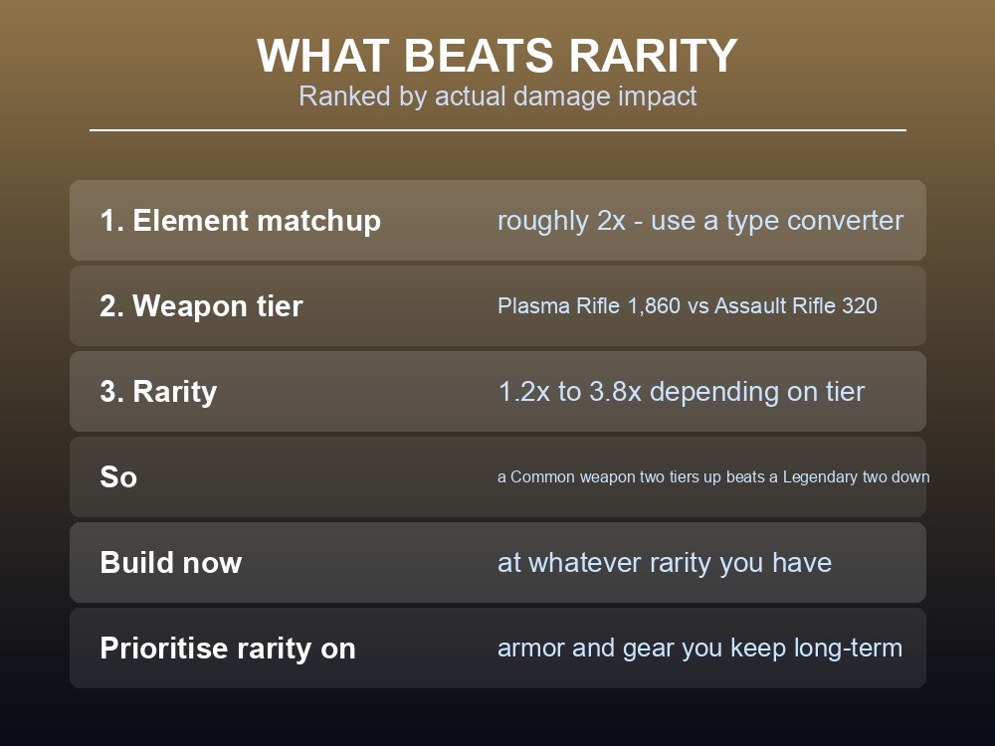995x746 pixels.
Task: Click the 1.2x to 3.8x depending on tier text
Action: 682,391
